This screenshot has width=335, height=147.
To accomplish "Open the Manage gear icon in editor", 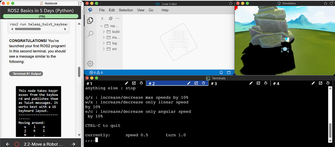I will (x=90, y=63).
